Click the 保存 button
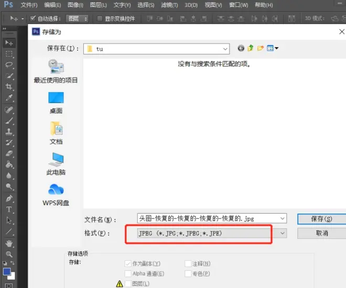 tap(321, 219)
